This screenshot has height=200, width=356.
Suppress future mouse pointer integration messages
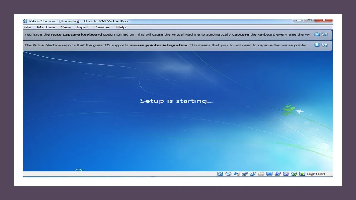tap(324, 45)
